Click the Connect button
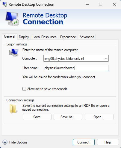Viewport: 121px width, 148px height. (84, 142)
